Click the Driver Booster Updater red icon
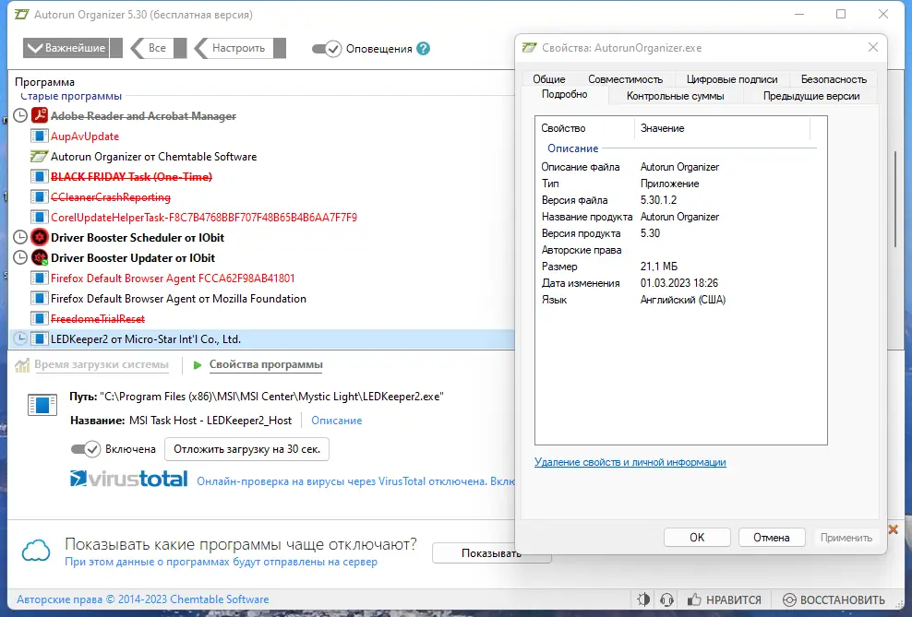Image resolution: width=912 pixels, height=617 pixels. [x=39, y=257]
